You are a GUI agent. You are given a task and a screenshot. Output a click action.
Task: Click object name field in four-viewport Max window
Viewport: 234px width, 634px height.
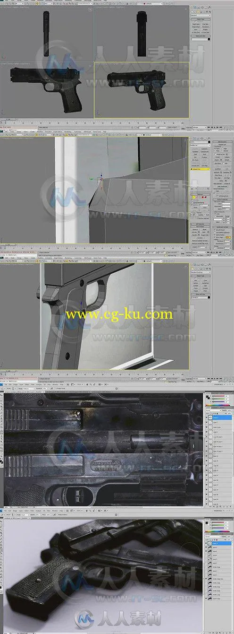click(x=199, y=39)
